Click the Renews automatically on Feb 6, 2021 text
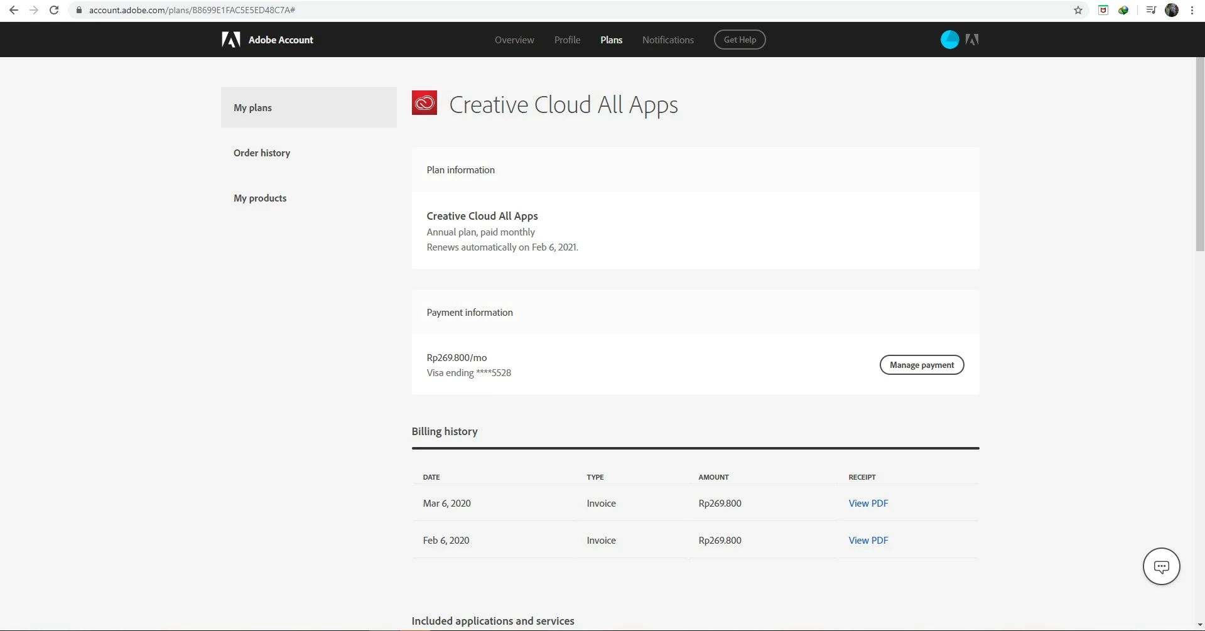This screenshot has height=631, width=1205. (x=502, y=247)
